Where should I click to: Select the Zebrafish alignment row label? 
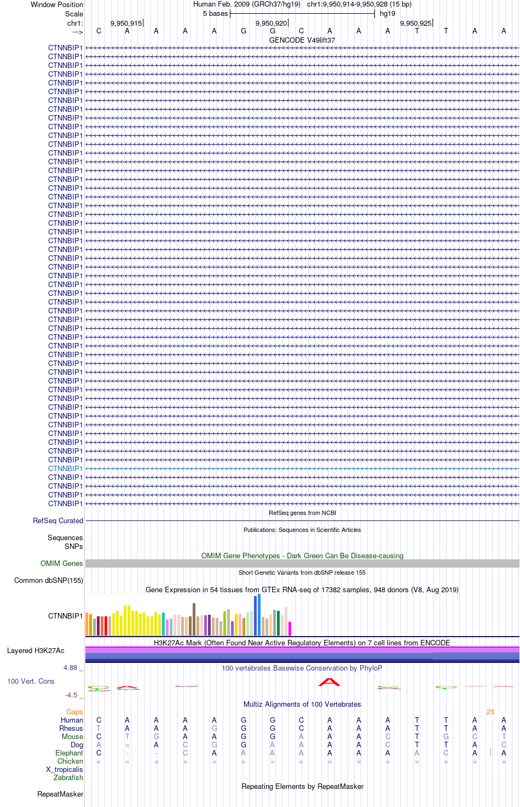[x=68, y=777]
